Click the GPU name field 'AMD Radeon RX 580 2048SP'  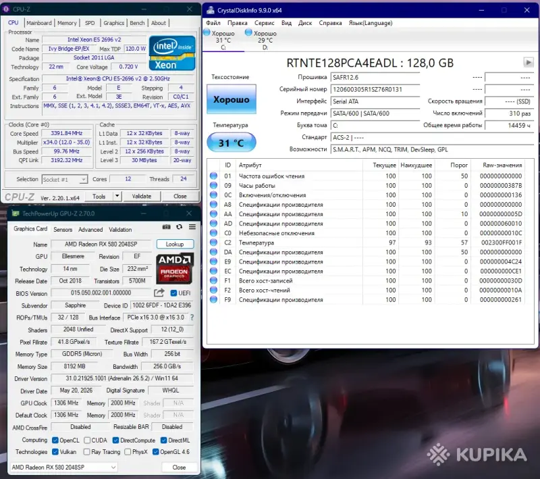click(101, 244)
